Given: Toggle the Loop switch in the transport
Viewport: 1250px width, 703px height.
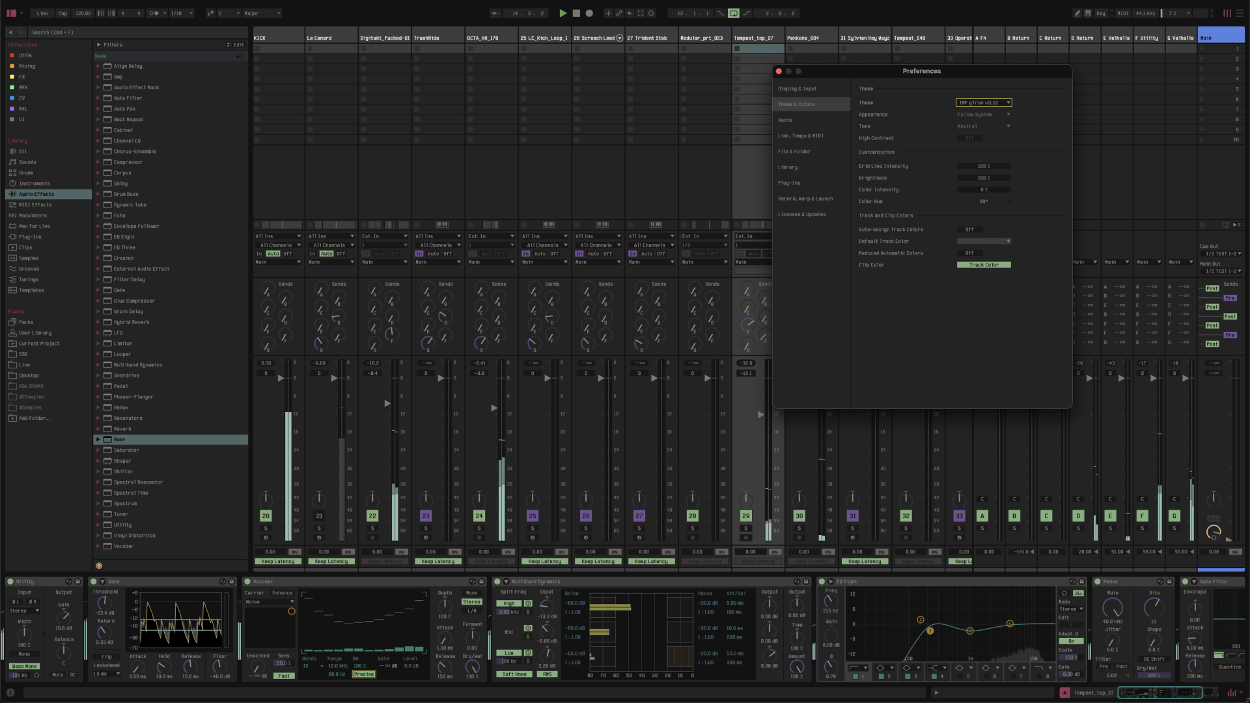Looking at the screenshot, I should click(x=734, y=13).
